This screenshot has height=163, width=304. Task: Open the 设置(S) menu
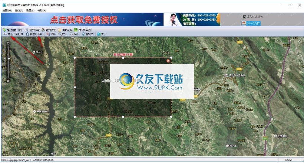(x=30, y=10)
